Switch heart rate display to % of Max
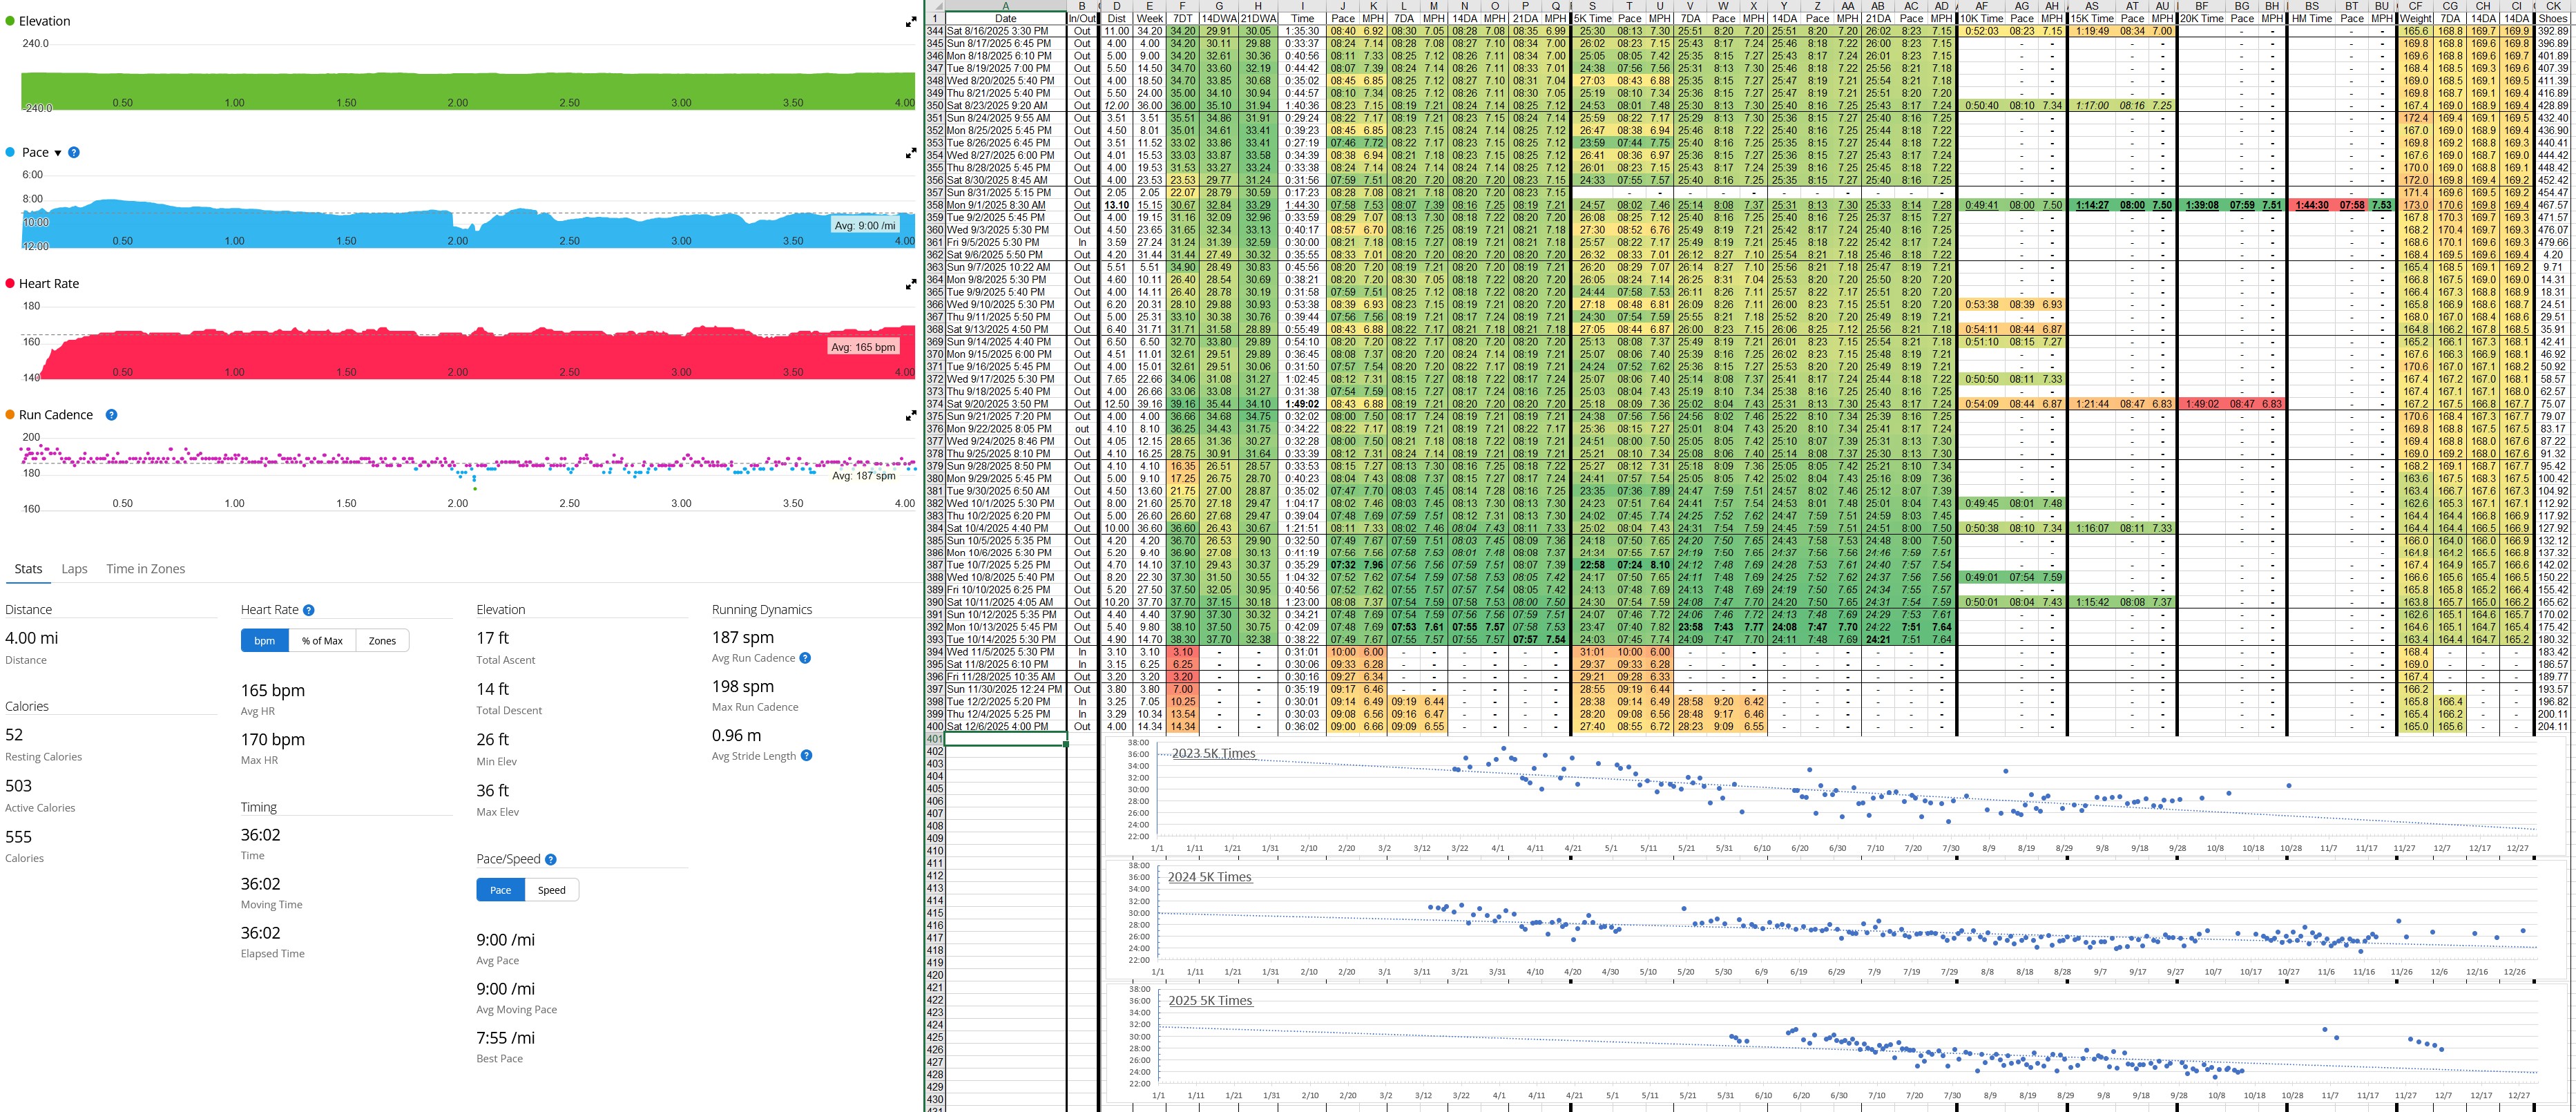The width and height of the screenshot is (2576, 1112). click(322, 641)
